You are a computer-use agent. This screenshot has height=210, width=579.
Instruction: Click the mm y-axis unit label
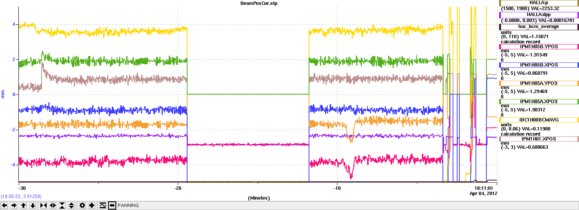(x=3, y=95)
